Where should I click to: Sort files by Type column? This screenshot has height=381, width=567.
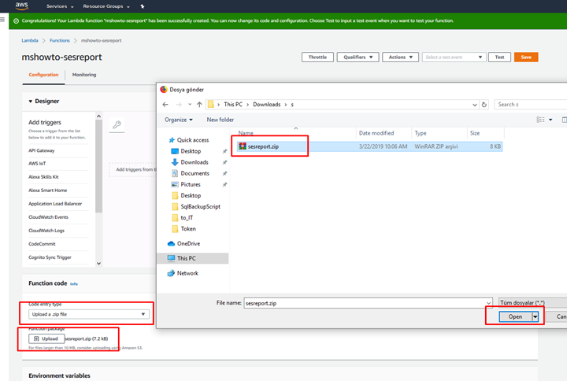[x=421, y=133]
